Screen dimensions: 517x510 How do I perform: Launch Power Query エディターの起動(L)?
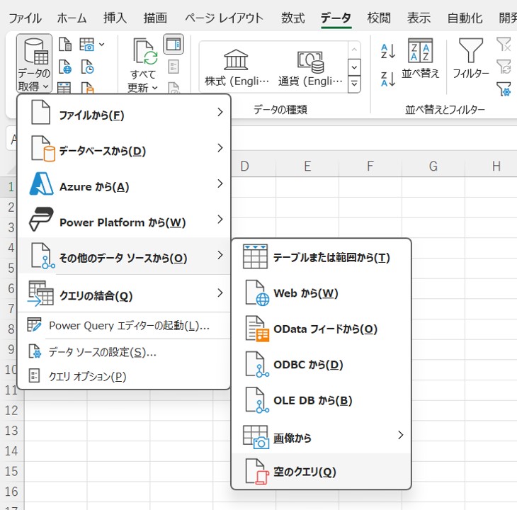coord(124,326)
